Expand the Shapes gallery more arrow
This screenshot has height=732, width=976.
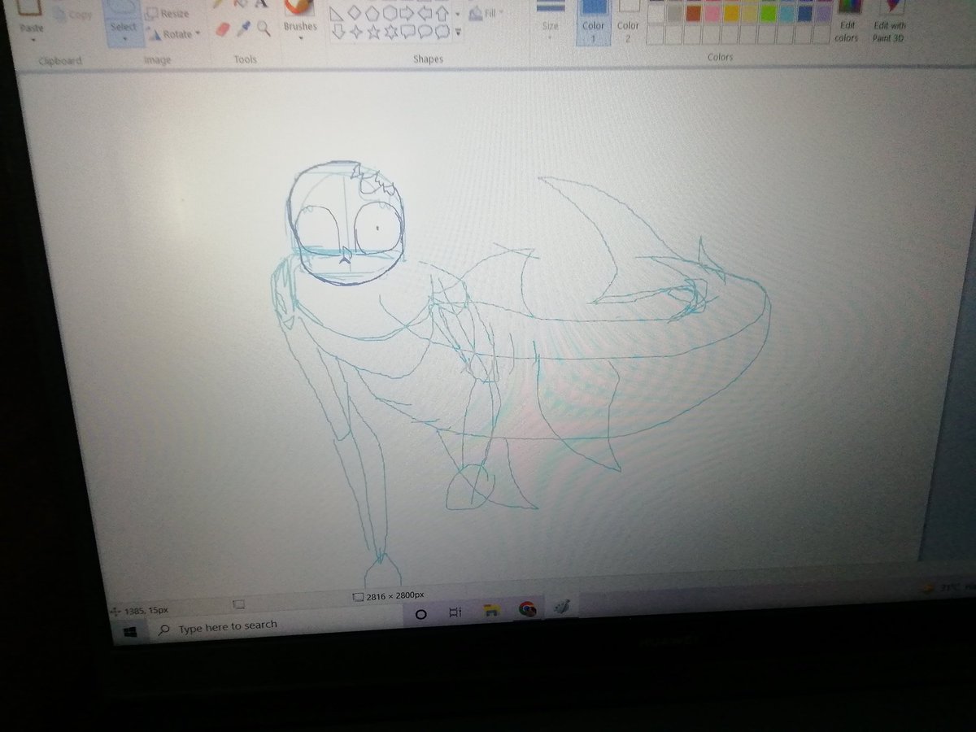458,33
